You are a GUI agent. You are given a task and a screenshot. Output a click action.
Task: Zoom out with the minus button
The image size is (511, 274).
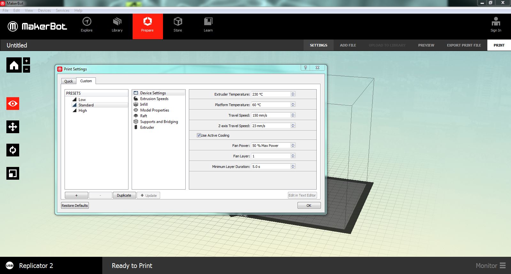click(27, 69)
